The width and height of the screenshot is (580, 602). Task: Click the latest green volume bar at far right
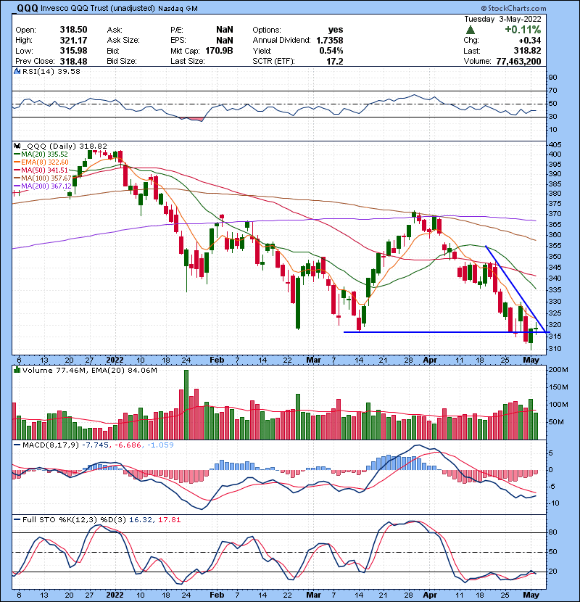536,426
